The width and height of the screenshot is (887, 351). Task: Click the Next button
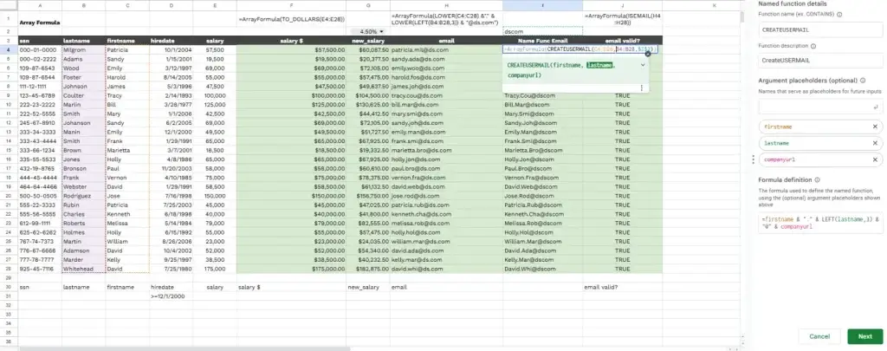pos(865,336)
